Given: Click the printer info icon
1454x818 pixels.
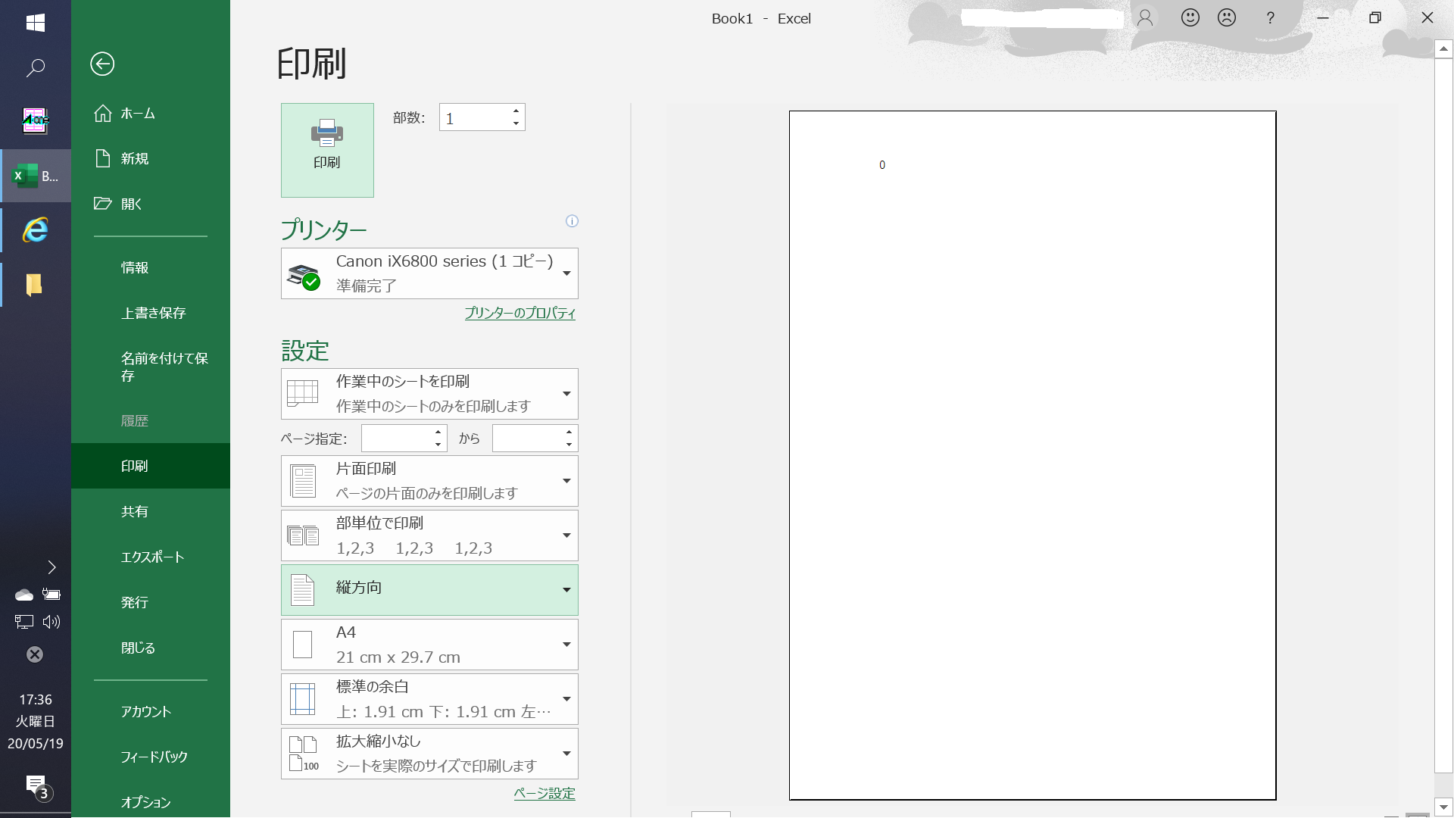Looking at the screenshot, I should (572, 221).
